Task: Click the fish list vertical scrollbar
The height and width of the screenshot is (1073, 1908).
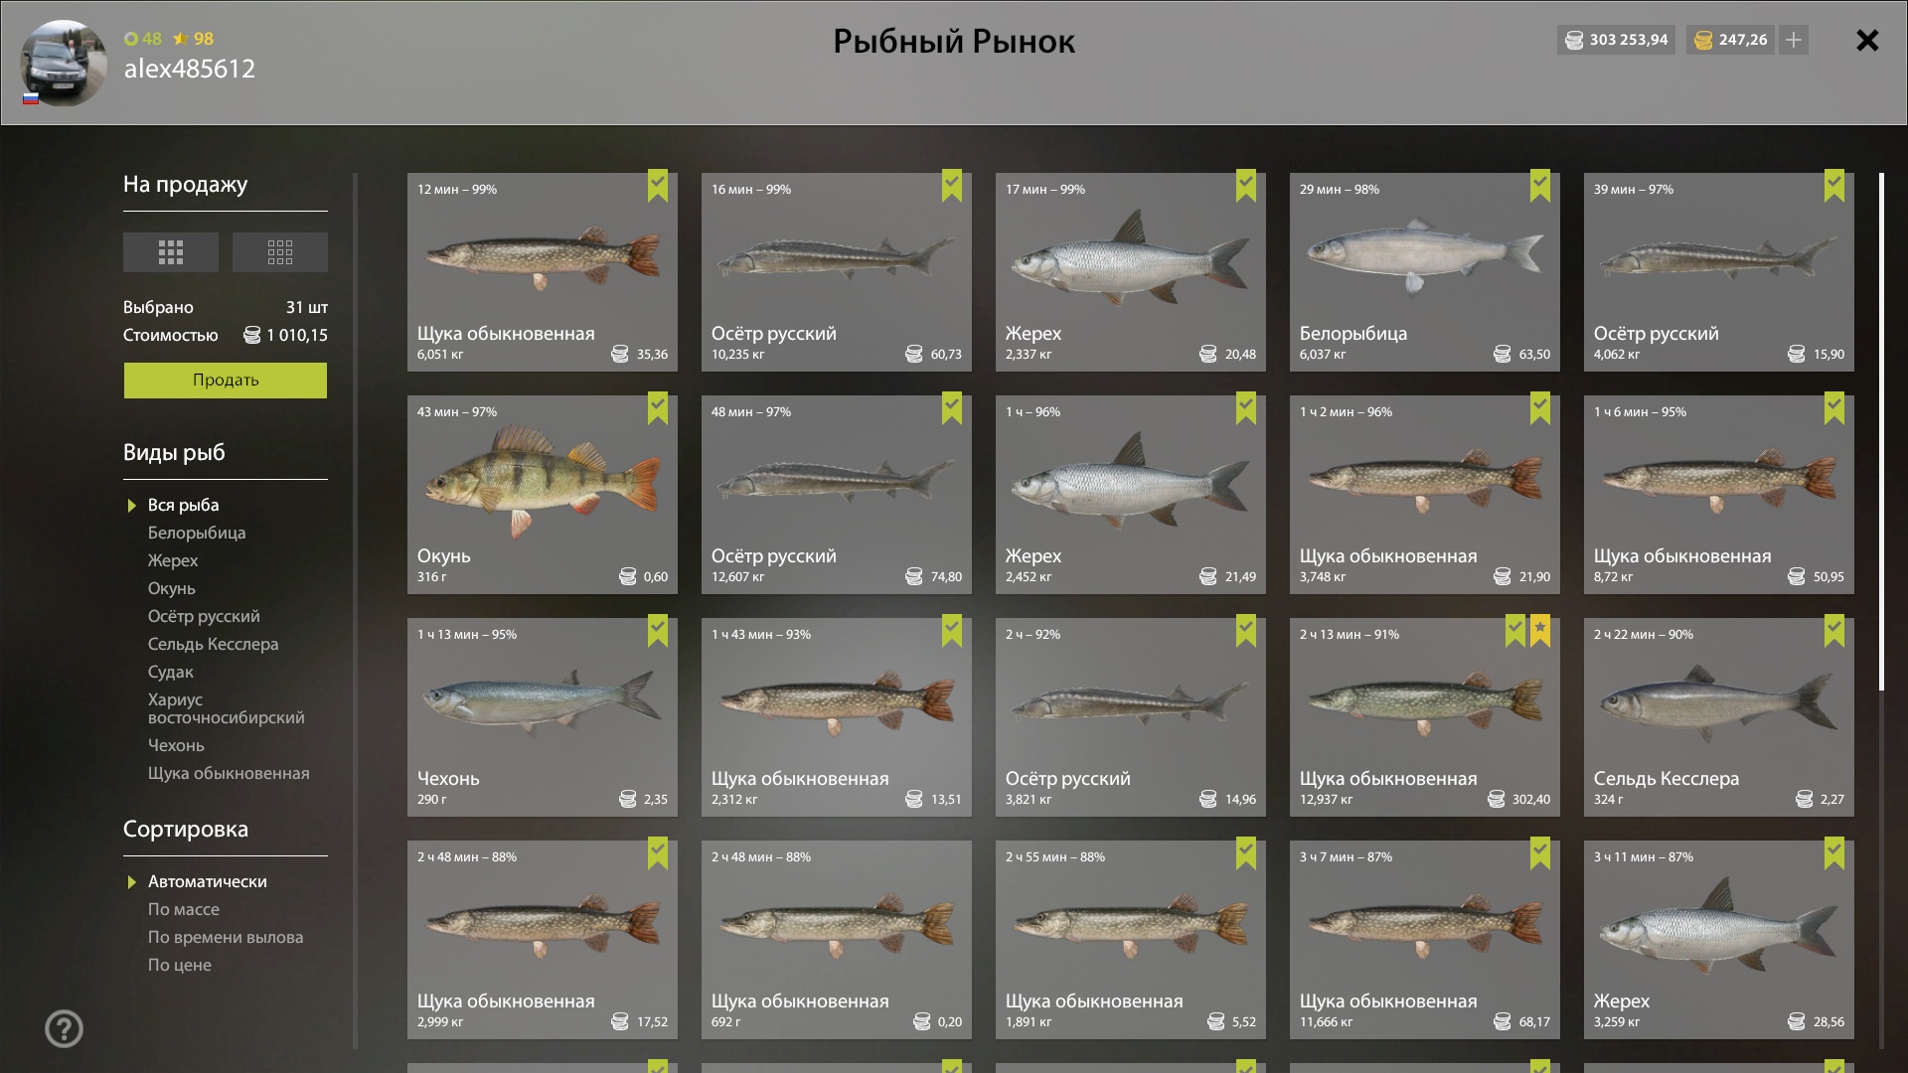Action: click(1881, 432)
